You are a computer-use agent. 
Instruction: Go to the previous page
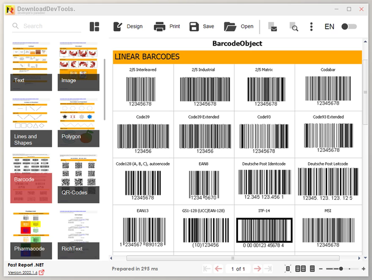click(218, 269)
